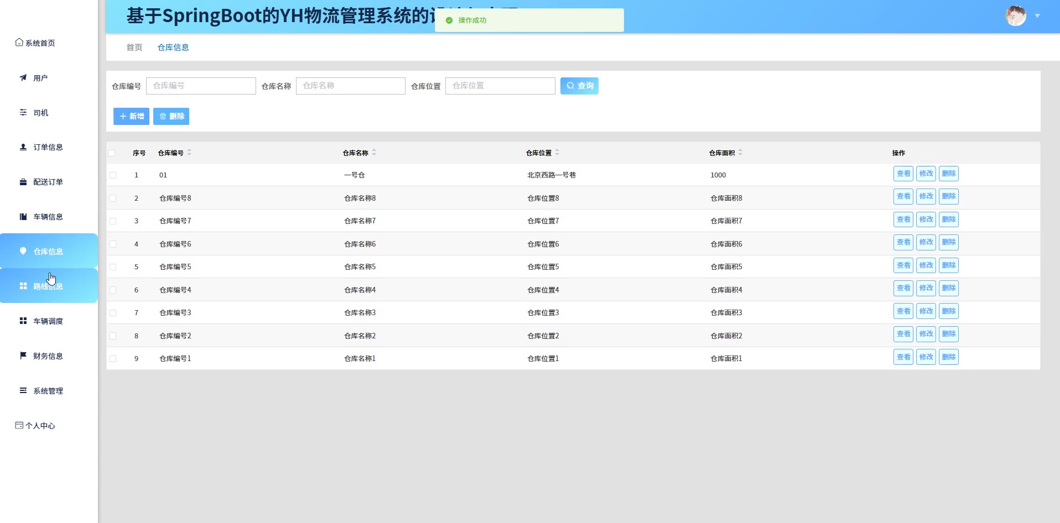The image size is (1060, 523).
Task: Sort table by 仓库面积 column arrows
Action: click(x=740, y=153)
